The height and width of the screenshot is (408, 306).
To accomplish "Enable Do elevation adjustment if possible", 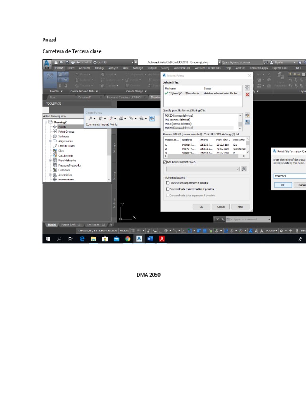I will (x=168, y=183).
